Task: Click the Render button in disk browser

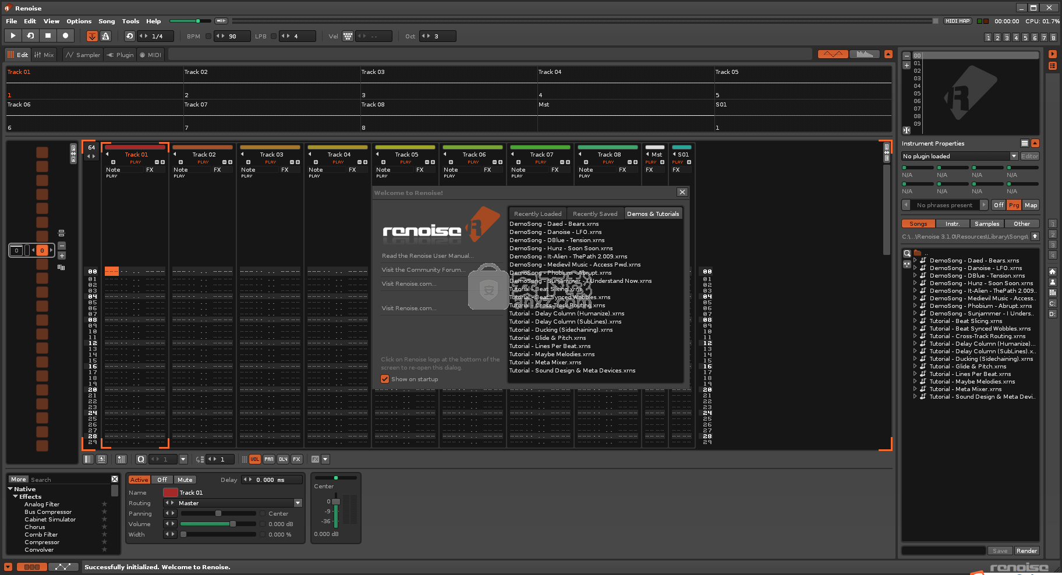Action: (x=1026, y=551)
